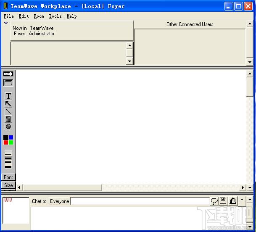
Task: Ring the bell notification icon
Action: coord(233,201)
